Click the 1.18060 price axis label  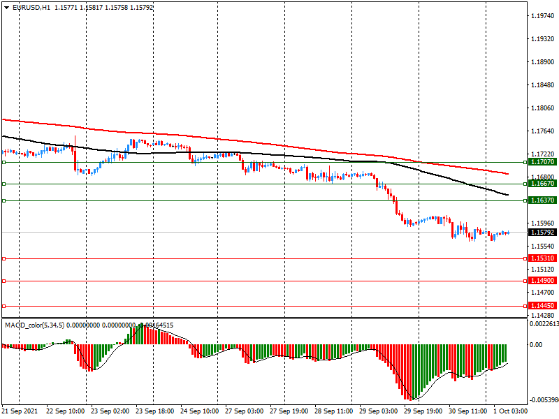pos(543,108)
